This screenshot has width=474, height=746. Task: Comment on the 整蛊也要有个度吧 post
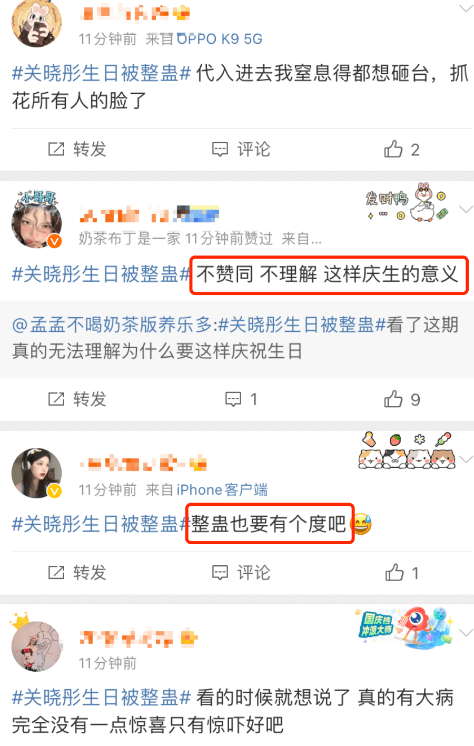pos(241,573)
